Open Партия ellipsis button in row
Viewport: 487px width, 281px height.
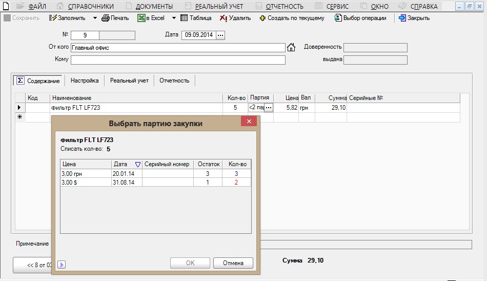[269, 108]
